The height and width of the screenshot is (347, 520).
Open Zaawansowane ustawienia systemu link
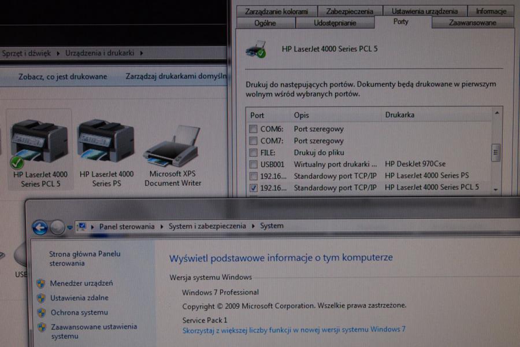(94, 331)
